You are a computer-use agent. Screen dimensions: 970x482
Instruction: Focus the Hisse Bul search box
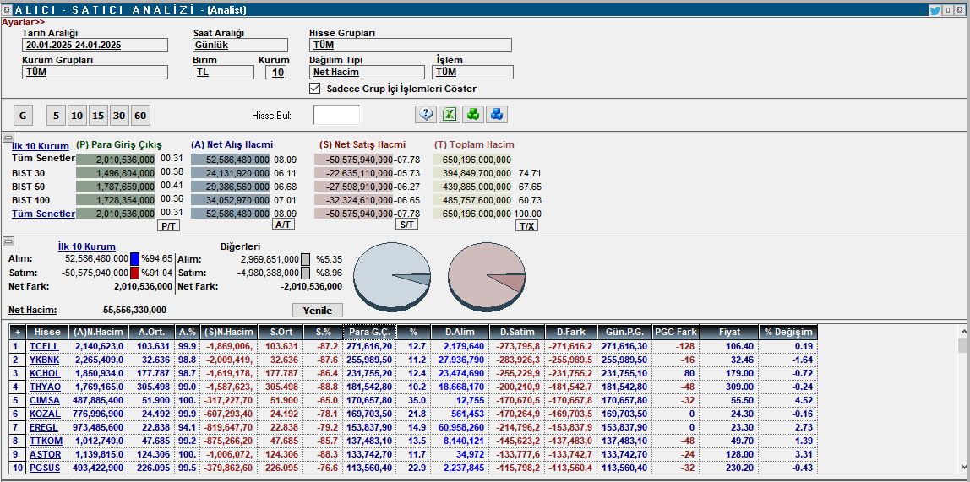[x=336, y=115]
